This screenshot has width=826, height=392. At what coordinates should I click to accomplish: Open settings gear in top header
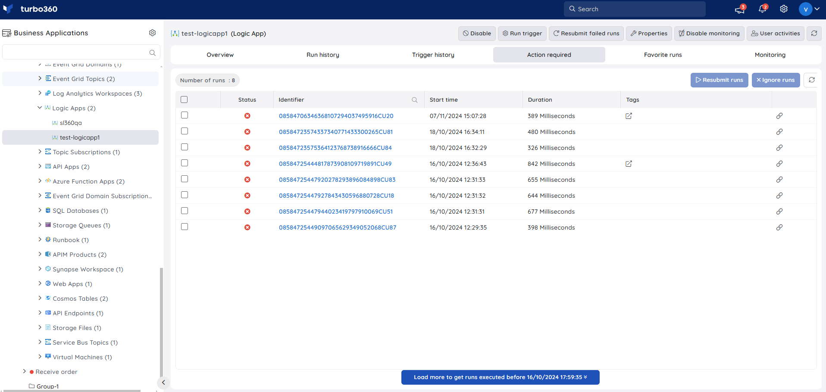tap(784, 9)
